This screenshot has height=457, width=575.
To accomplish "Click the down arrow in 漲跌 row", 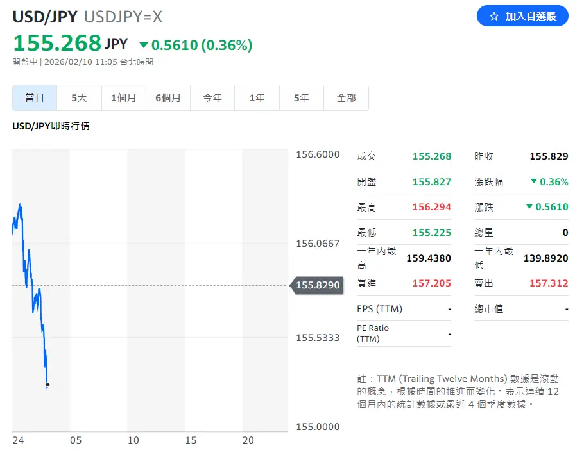I will click(529, 207).
